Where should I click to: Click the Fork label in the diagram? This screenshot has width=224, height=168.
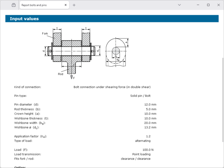pos(45,34)
